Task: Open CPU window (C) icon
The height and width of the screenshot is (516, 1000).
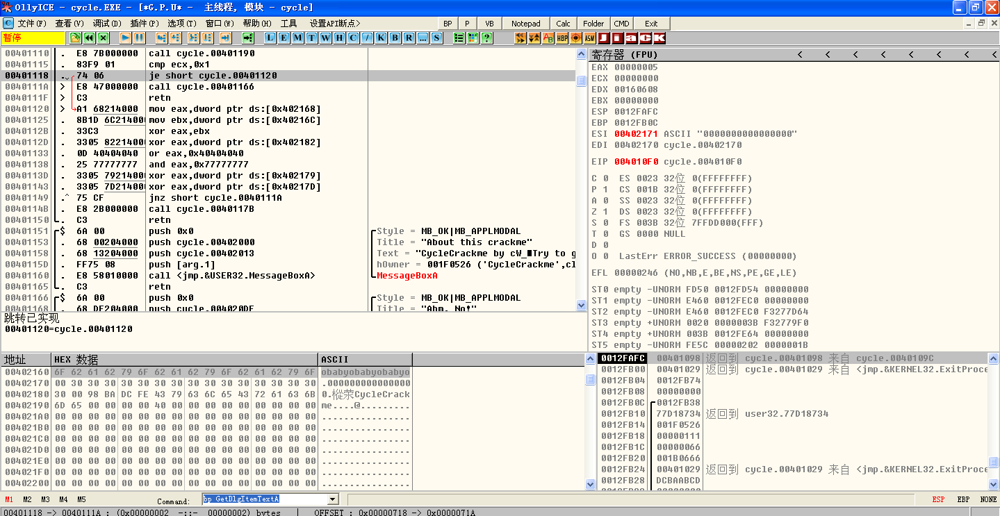Action: point(353,38)
